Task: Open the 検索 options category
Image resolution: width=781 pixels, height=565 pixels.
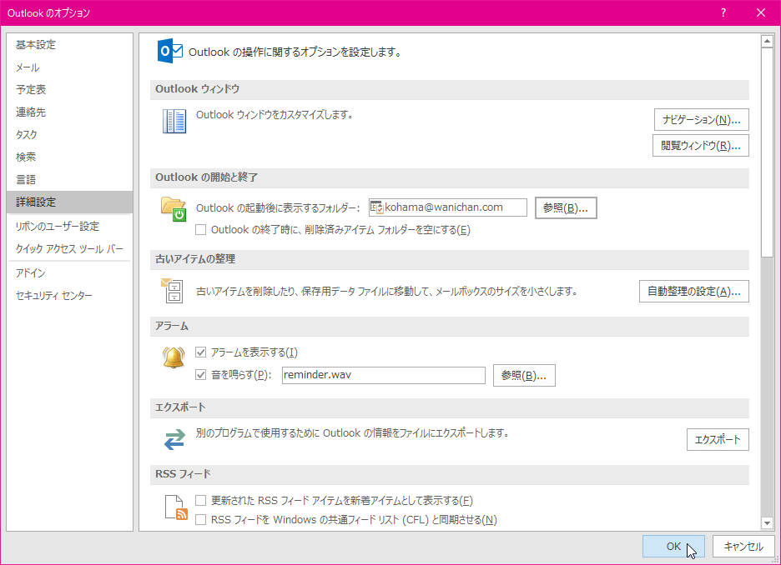Action: tap(70, 157)
